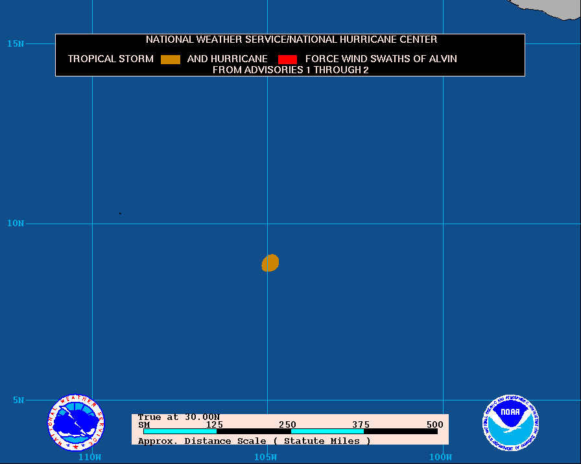581x464 pixels.
Task: Click the National Weather Service logo
Action: [76, 422]
